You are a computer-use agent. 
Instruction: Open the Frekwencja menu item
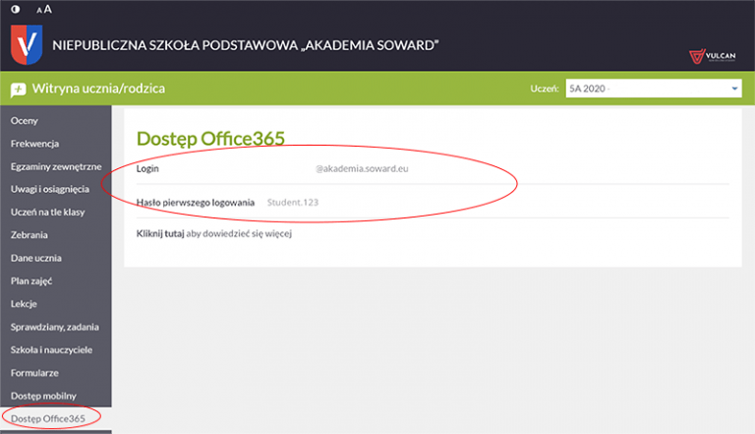coord(34,144)
